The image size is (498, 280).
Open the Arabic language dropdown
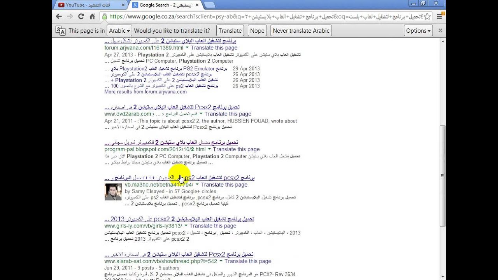[119, 31]
